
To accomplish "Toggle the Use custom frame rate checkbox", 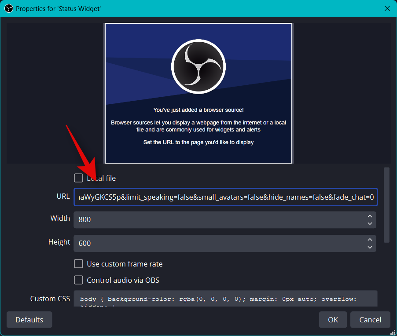I will pos(78,264).
